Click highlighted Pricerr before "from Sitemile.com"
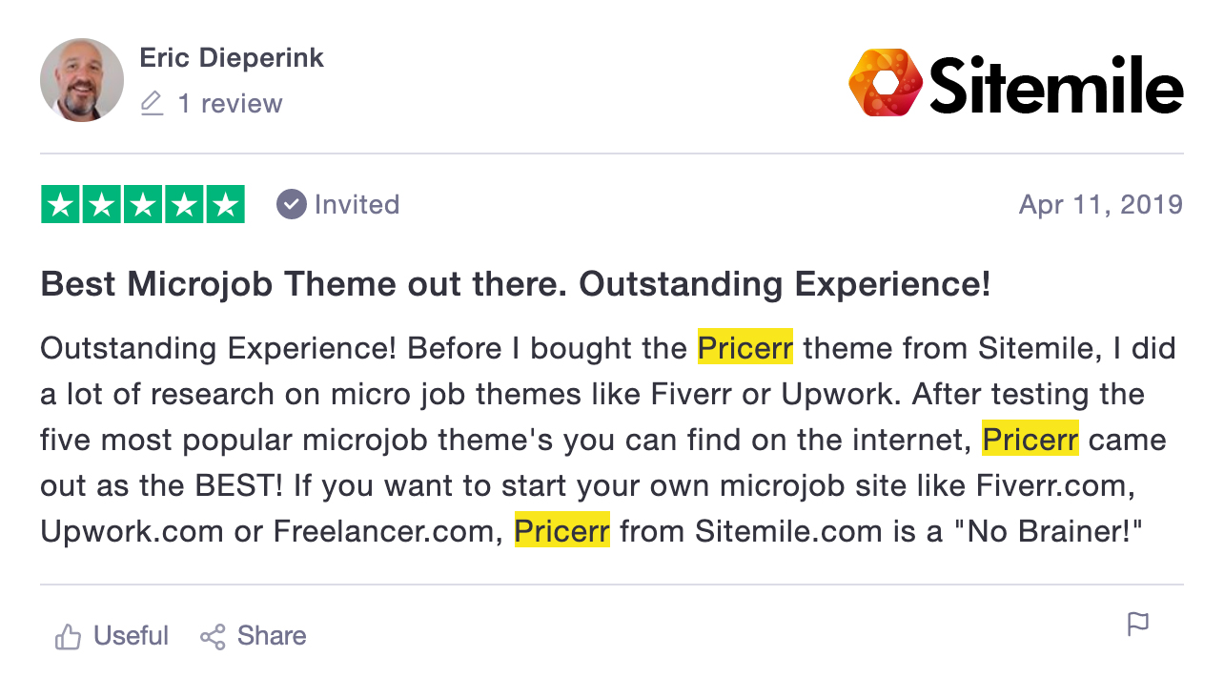Viewport: 1224px width, 698px height. 562,530
